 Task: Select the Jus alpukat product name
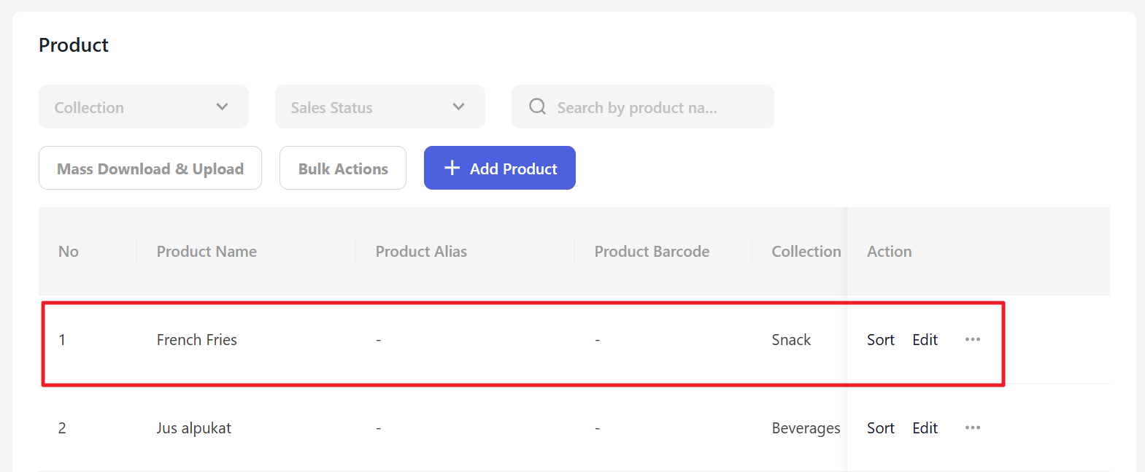194,428
